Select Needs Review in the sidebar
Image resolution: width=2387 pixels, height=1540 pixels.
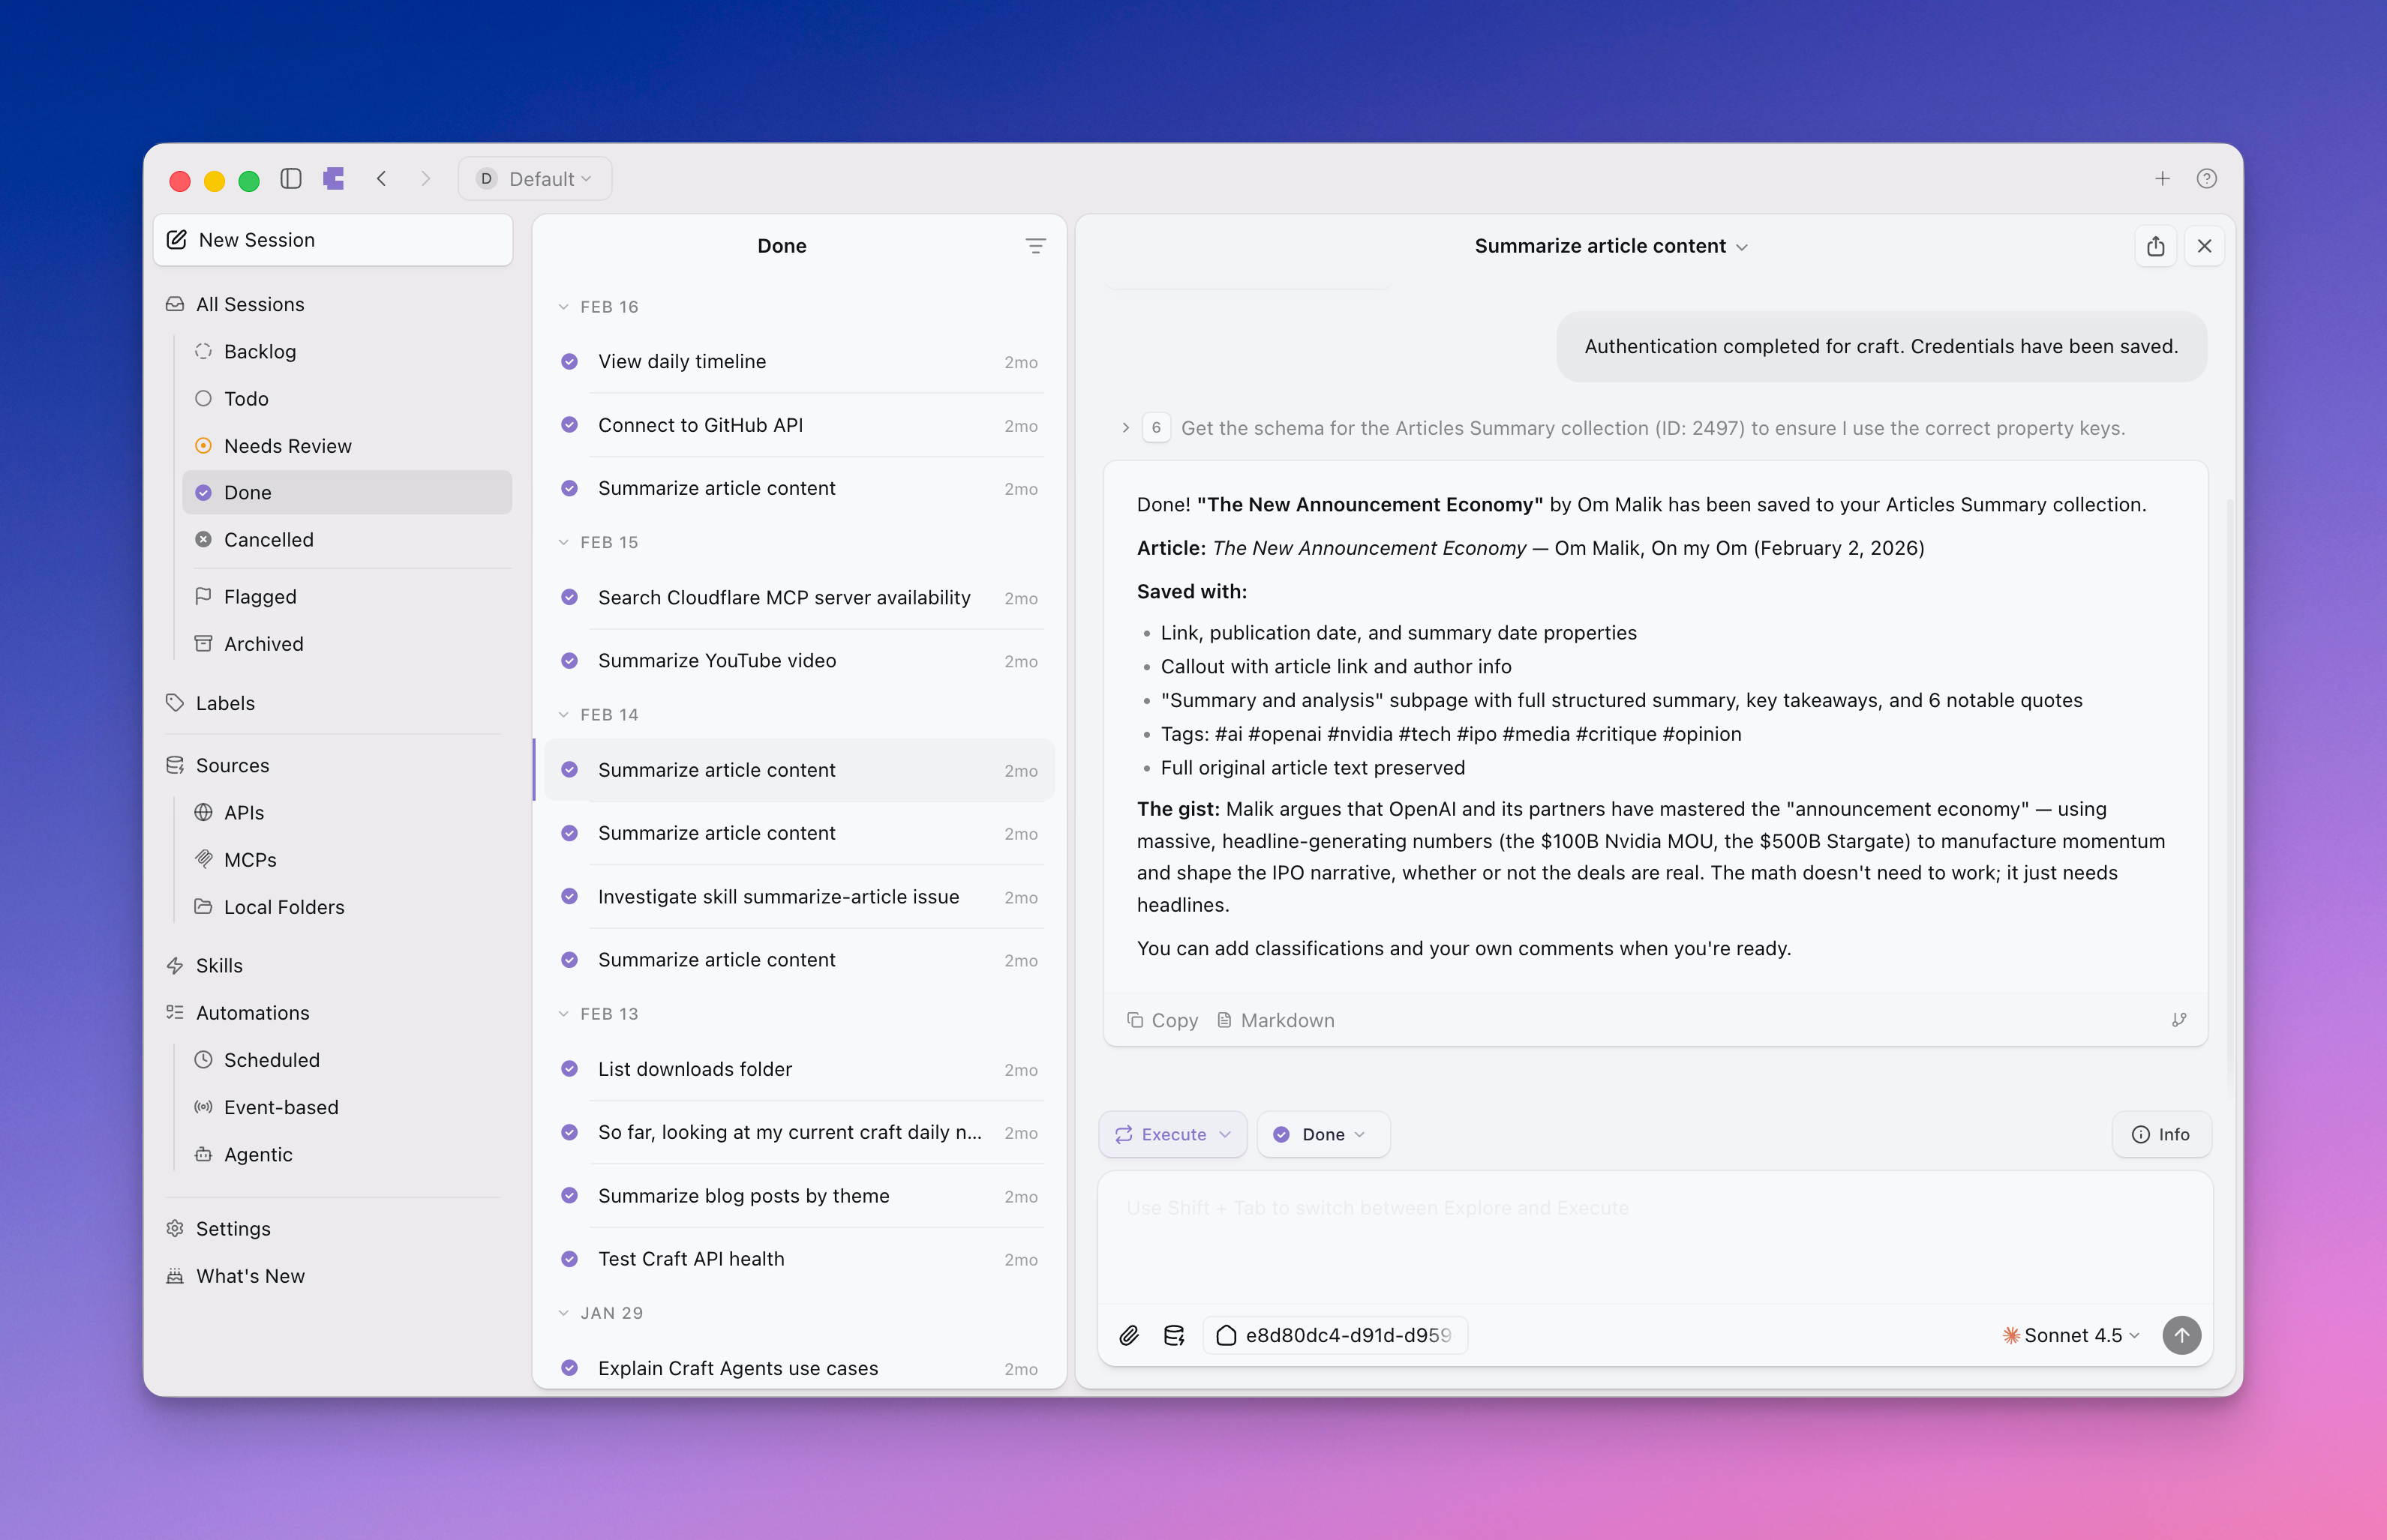(287, 446)
